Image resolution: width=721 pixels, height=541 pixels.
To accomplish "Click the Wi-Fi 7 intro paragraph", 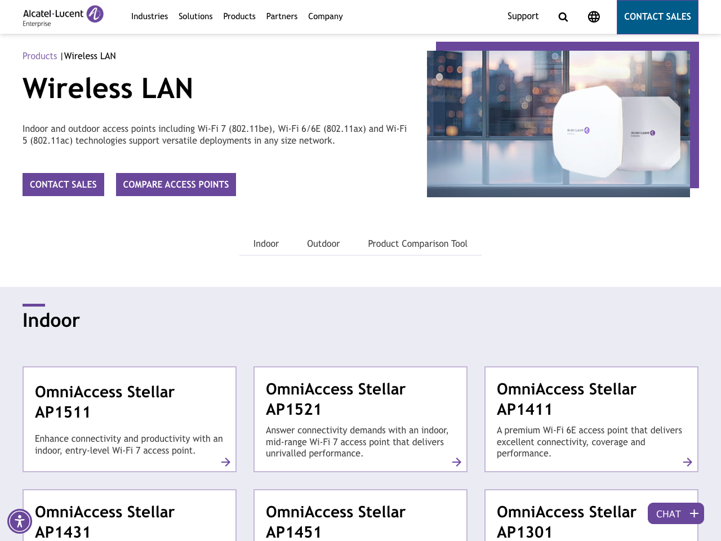I will coord(215,135).
